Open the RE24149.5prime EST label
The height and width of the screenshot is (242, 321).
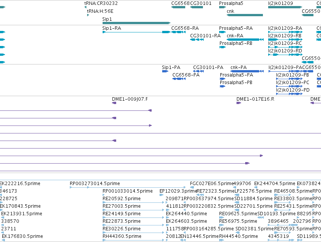(x=121, y=214)
